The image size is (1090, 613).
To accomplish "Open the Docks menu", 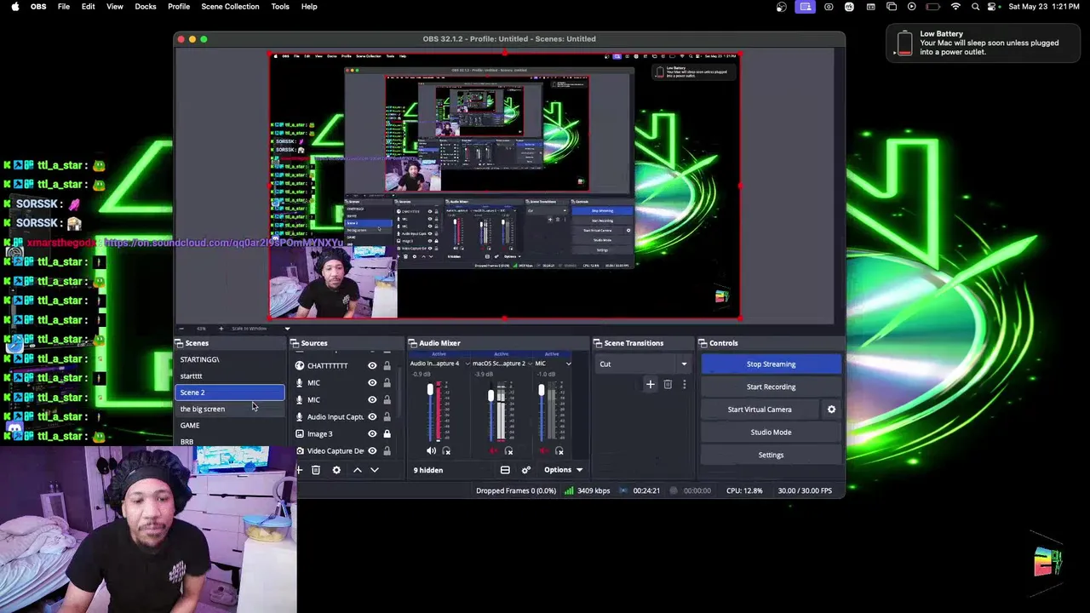I will pyautogui.click(x=146, y=7).
